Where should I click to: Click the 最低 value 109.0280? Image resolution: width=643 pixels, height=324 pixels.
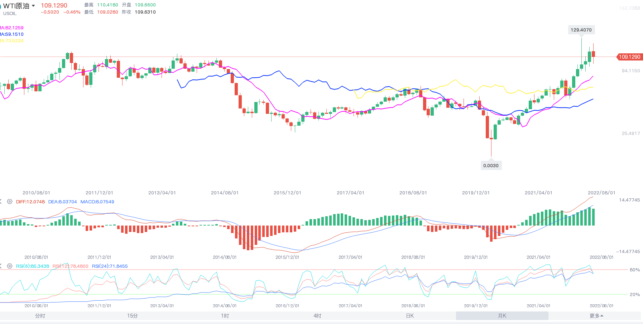point(107,12)
